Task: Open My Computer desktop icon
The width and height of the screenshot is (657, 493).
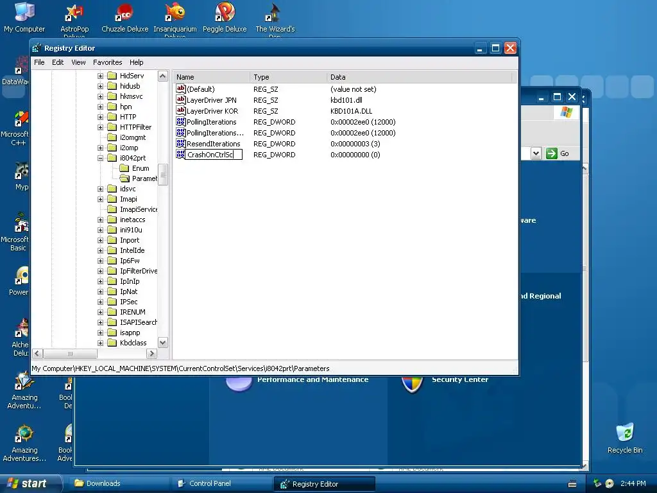Action: pyautogui.click(x=24, y=17)
